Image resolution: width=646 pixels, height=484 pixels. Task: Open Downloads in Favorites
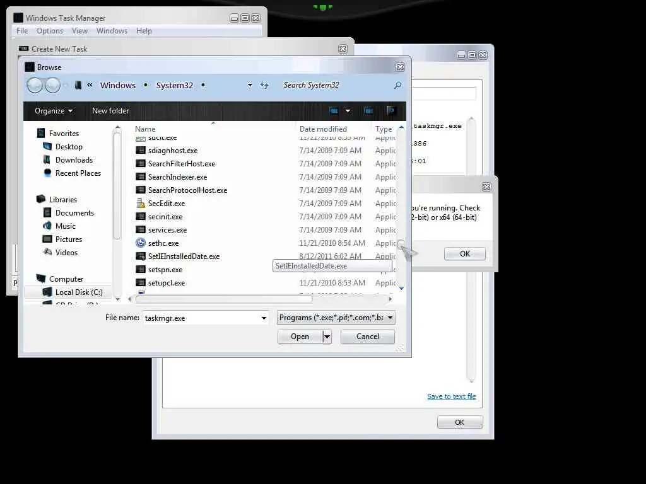coord(74,159)
